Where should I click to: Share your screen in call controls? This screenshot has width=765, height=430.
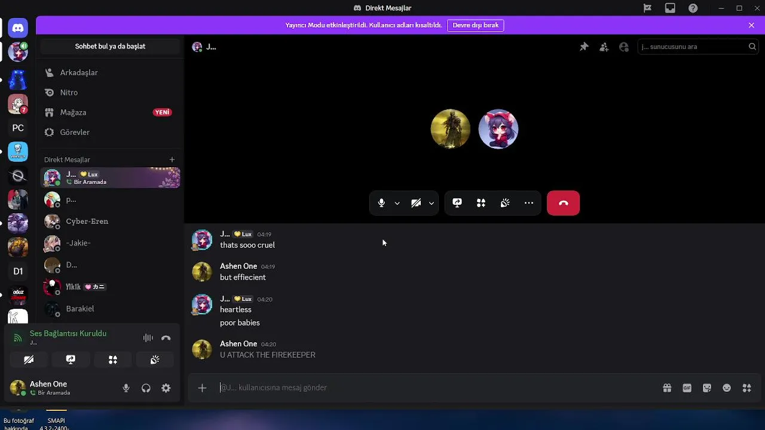tap(457, 203)
